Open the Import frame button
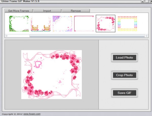 pos(47,11)
